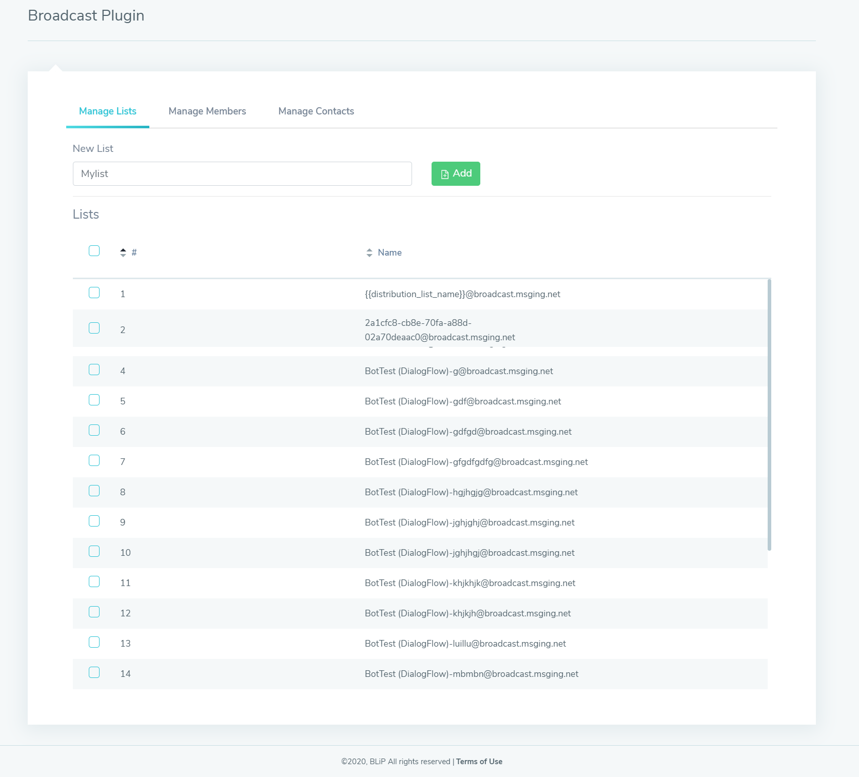859x777 pixels.
Task: Tick the checkbox of row 6
Action: click(94, 430)
